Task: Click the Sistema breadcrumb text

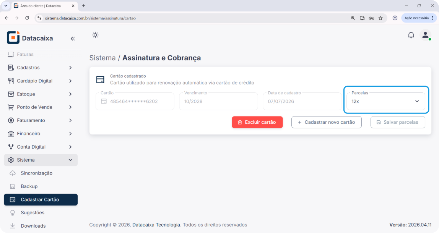Action: coord(102,58)
